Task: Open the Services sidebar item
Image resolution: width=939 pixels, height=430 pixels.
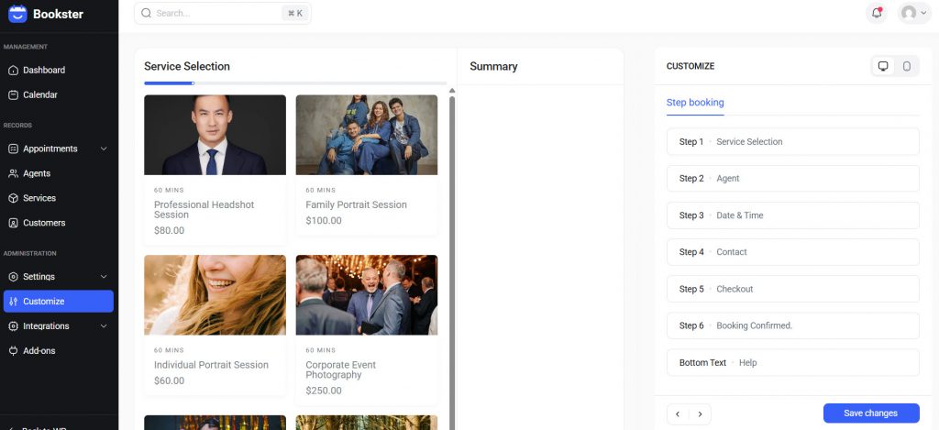Action: [x=39, y=198]
